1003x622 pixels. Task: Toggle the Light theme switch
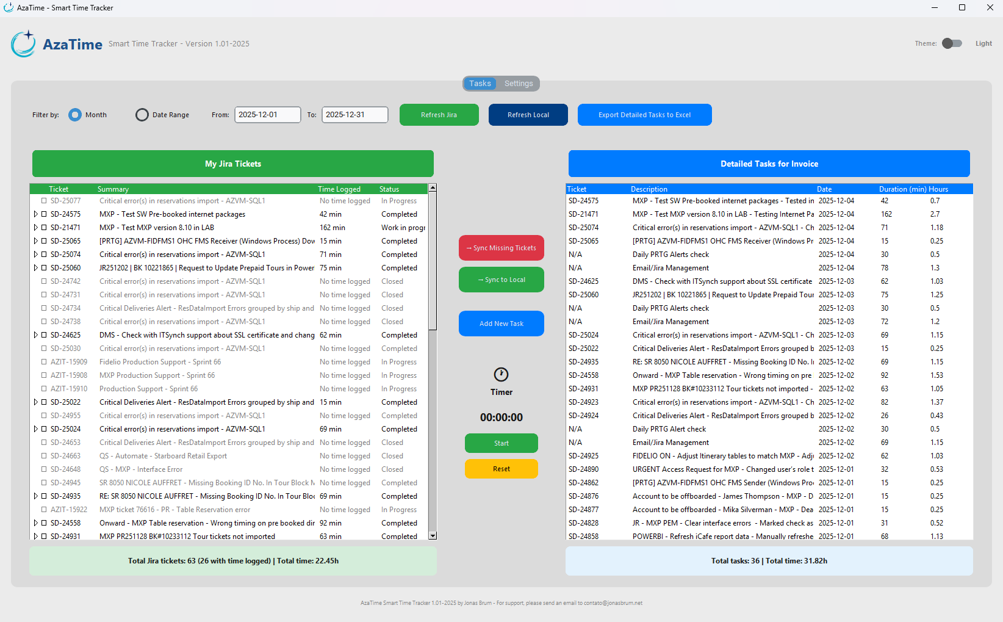(x=952, y=43)
